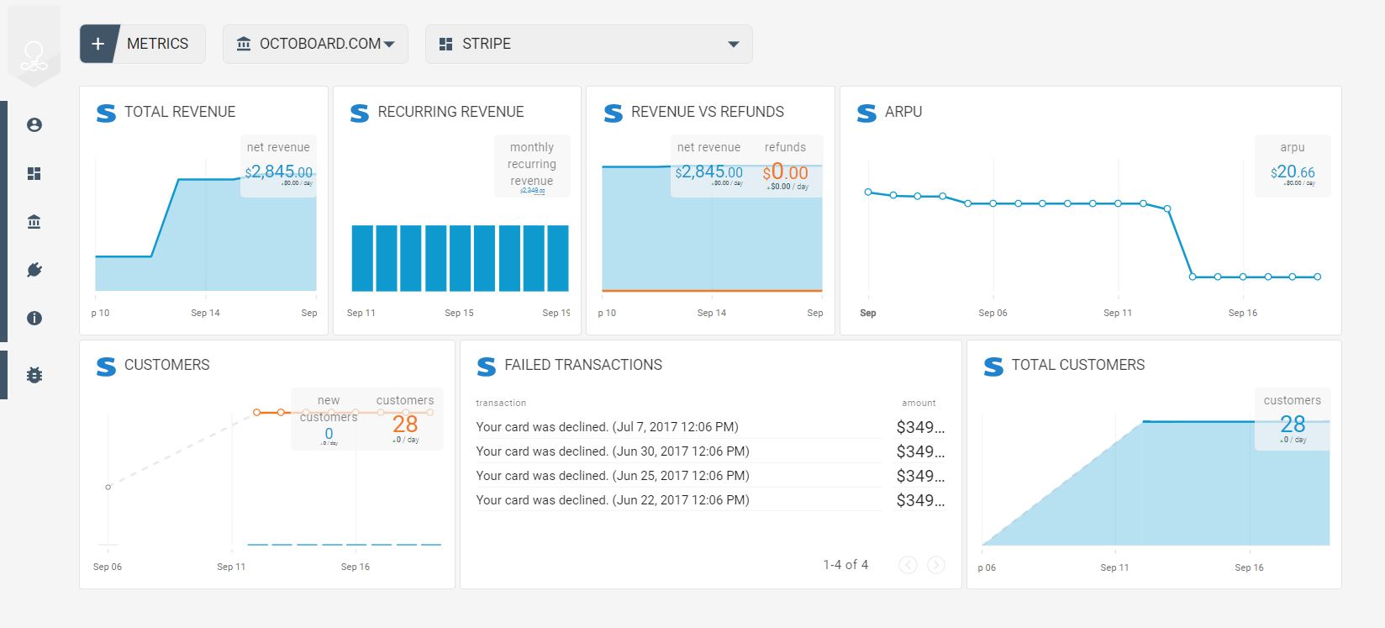Click the Sep 16 axis label in ARPU chart
Image resolution: width=1385 pixels, height=628 pixels.
pos(1242,313)
